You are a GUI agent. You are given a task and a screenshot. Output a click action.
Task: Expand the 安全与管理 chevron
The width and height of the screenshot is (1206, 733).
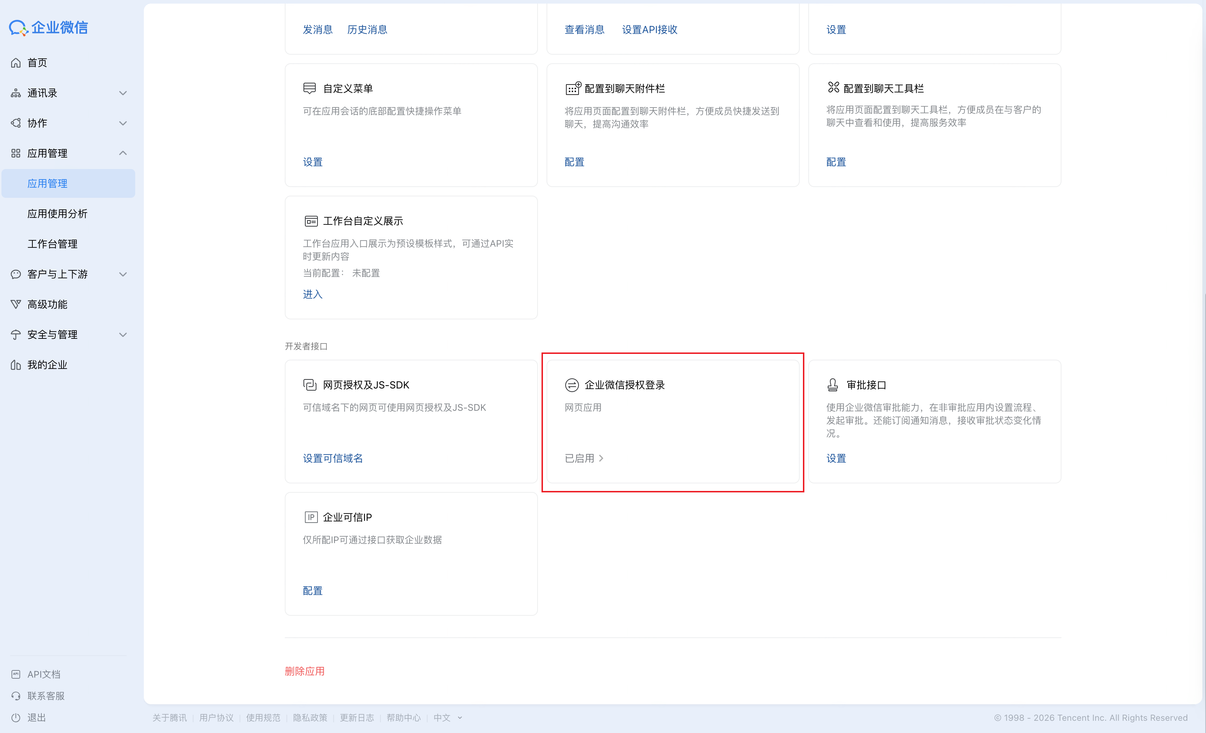[123, 334]
